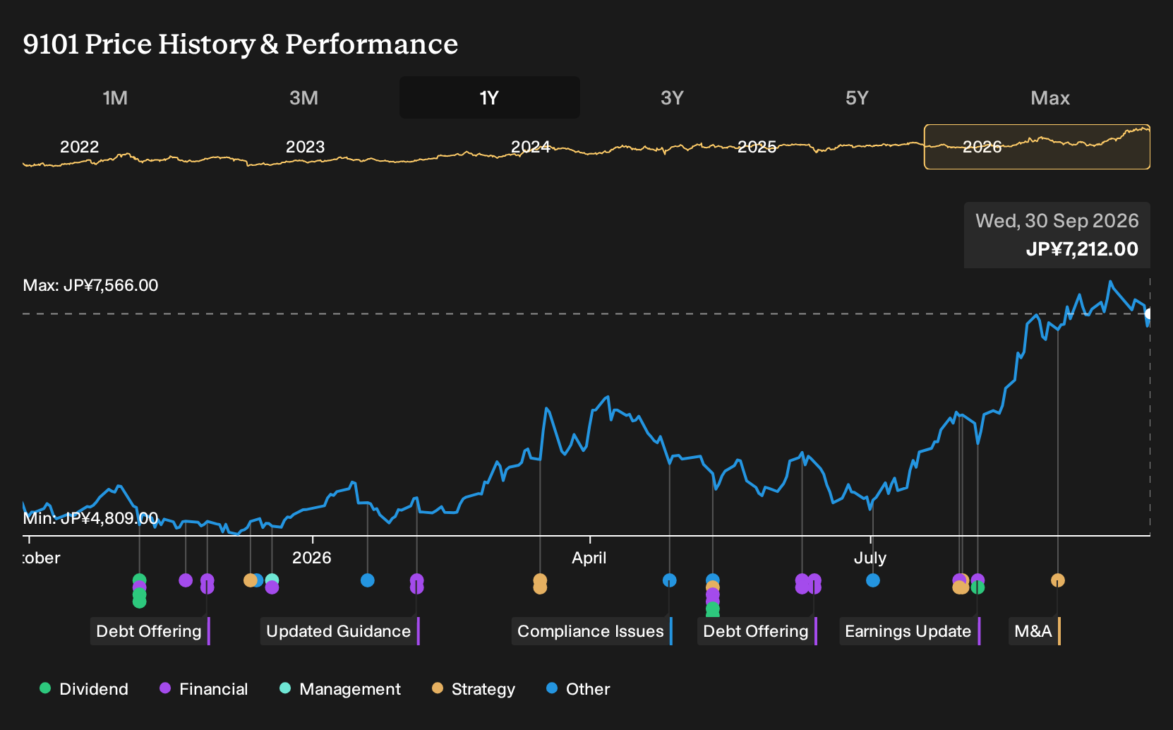Click the blue Other marker below July
1173x730 pixels.
873,580
